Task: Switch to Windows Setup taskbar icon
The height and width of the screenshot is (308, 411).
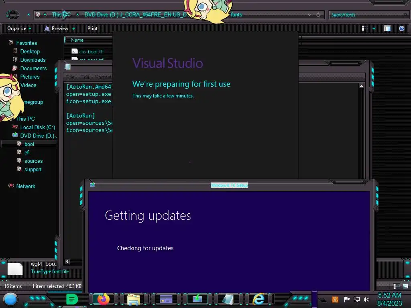Action: [x=197, y=299]
